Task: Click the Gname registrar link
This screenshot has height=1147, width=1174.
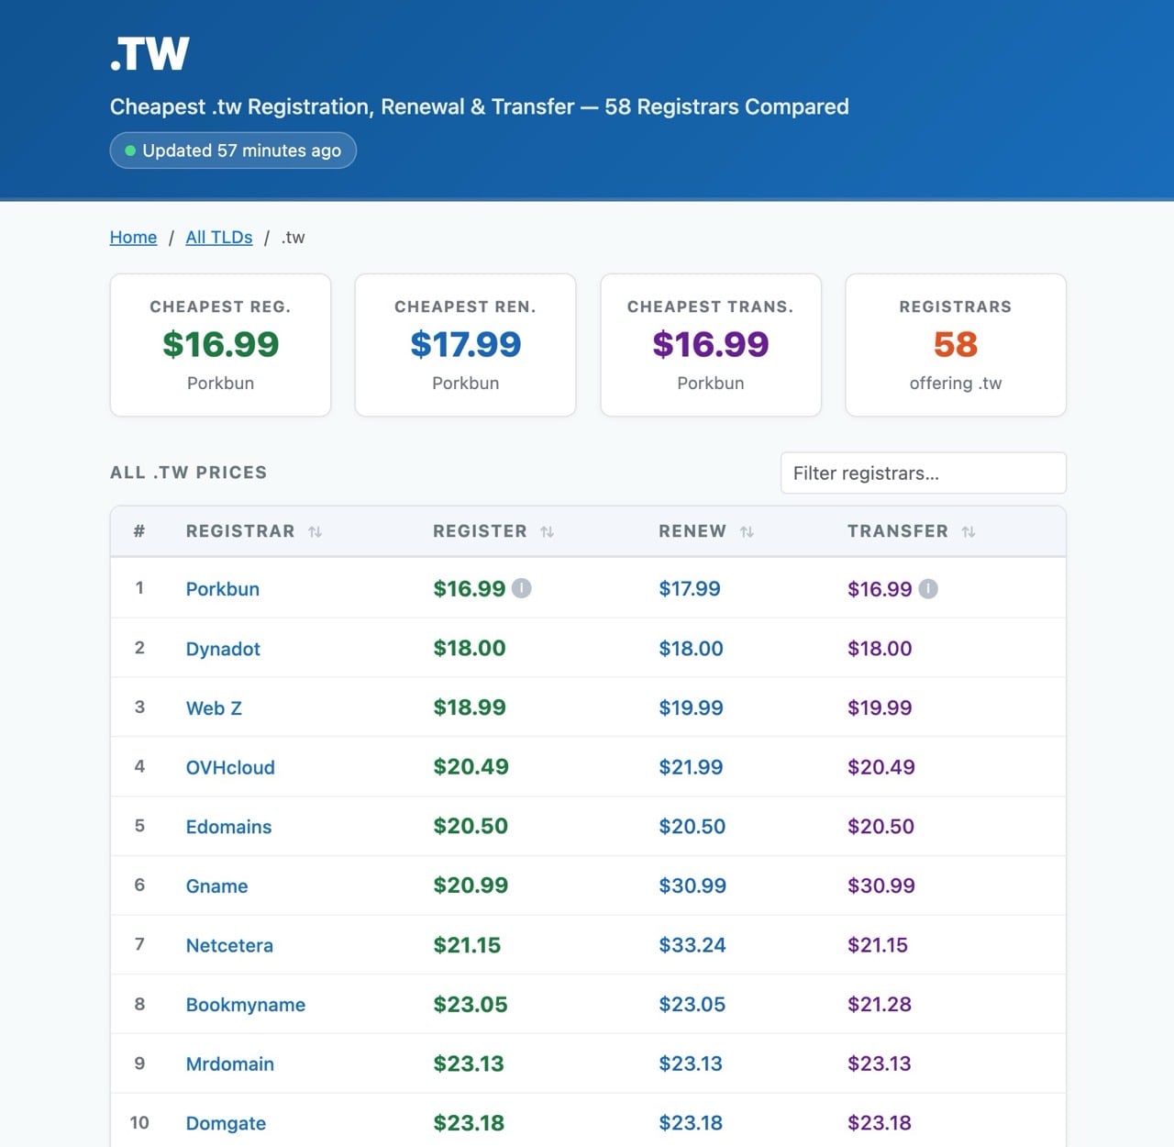Action: (x=216, y=886)
